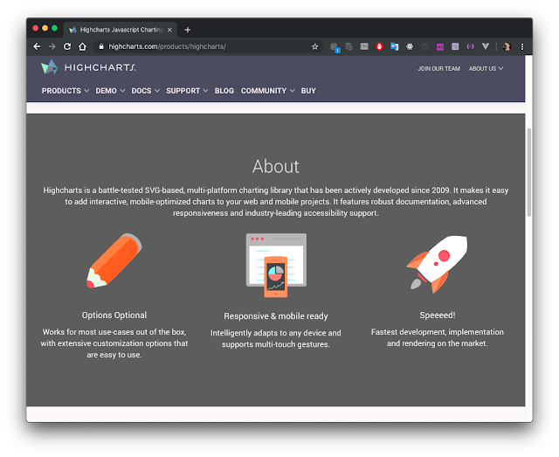Expand the SUPPORT dropdown
Screen dimensions: 559x457
point(187,91)
